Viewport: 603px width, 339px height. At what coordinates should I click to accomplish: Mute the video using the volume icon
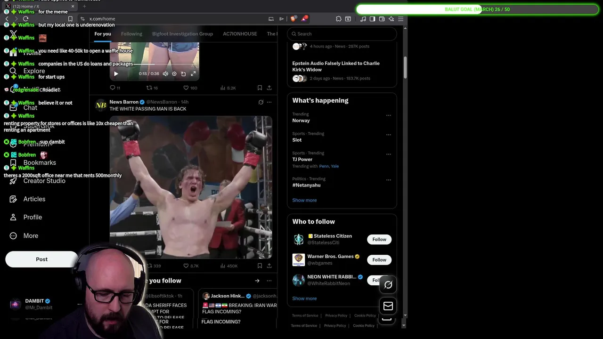(x=165, y=73)
